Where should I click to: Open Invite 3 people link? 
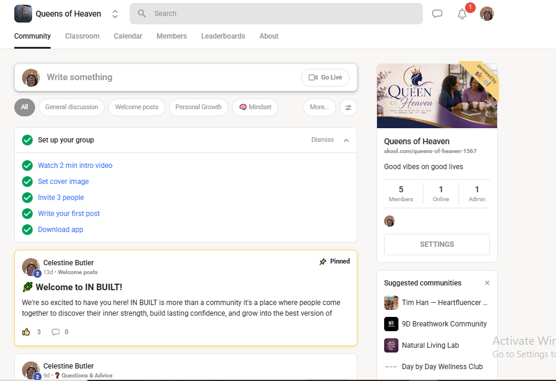(61, 198)
